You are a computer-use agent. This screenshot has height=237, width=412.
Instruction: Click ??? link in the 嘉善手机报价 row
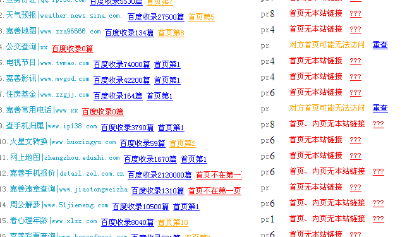(x=379, y=171)
